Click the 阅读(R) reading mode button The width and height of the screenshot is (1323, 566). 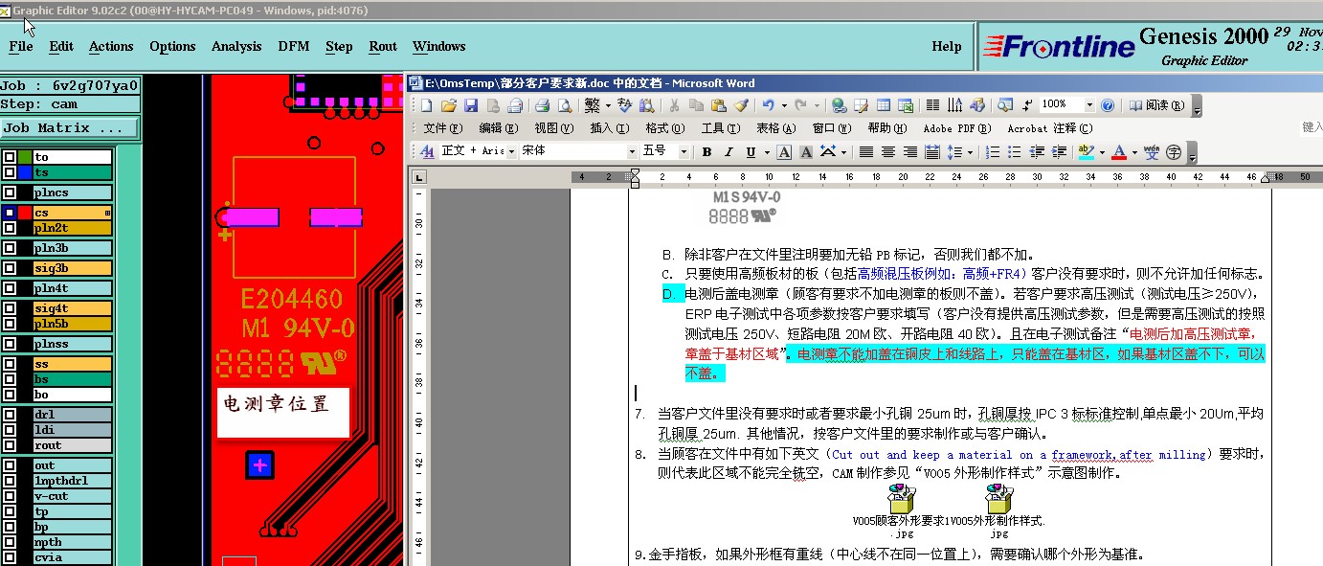coord(1156,105)
